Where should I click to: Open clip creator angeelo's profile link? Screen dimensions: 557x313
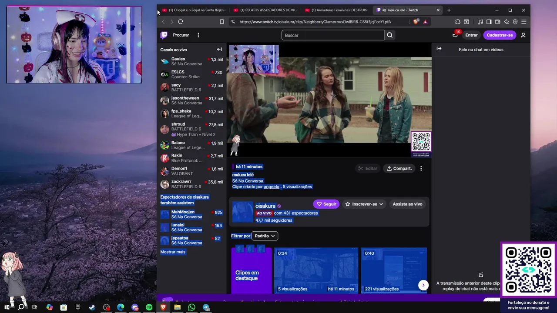pyautogui.click(x=272, y=186)
